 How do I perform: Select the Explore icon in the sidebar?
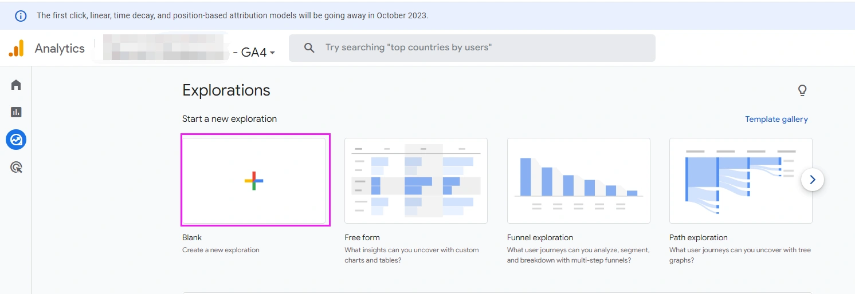[16, 140]
